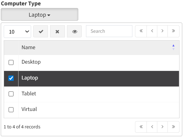Jump to last page in bottom pager
Viewport: 183px width, 137px height.
174,127
